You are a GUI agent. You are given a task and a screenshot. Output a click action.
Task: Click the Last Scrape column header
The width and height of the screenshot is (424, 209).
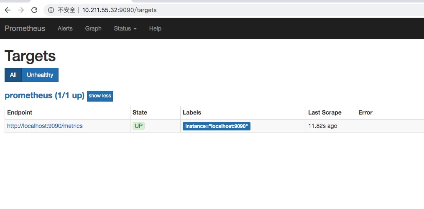coord(324,112)
